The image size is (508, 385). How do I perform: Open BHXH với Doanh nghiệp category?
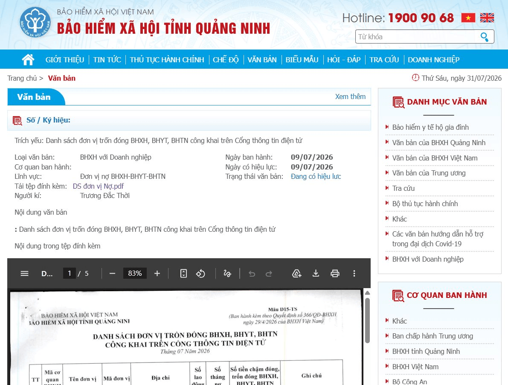coord(428,259)
